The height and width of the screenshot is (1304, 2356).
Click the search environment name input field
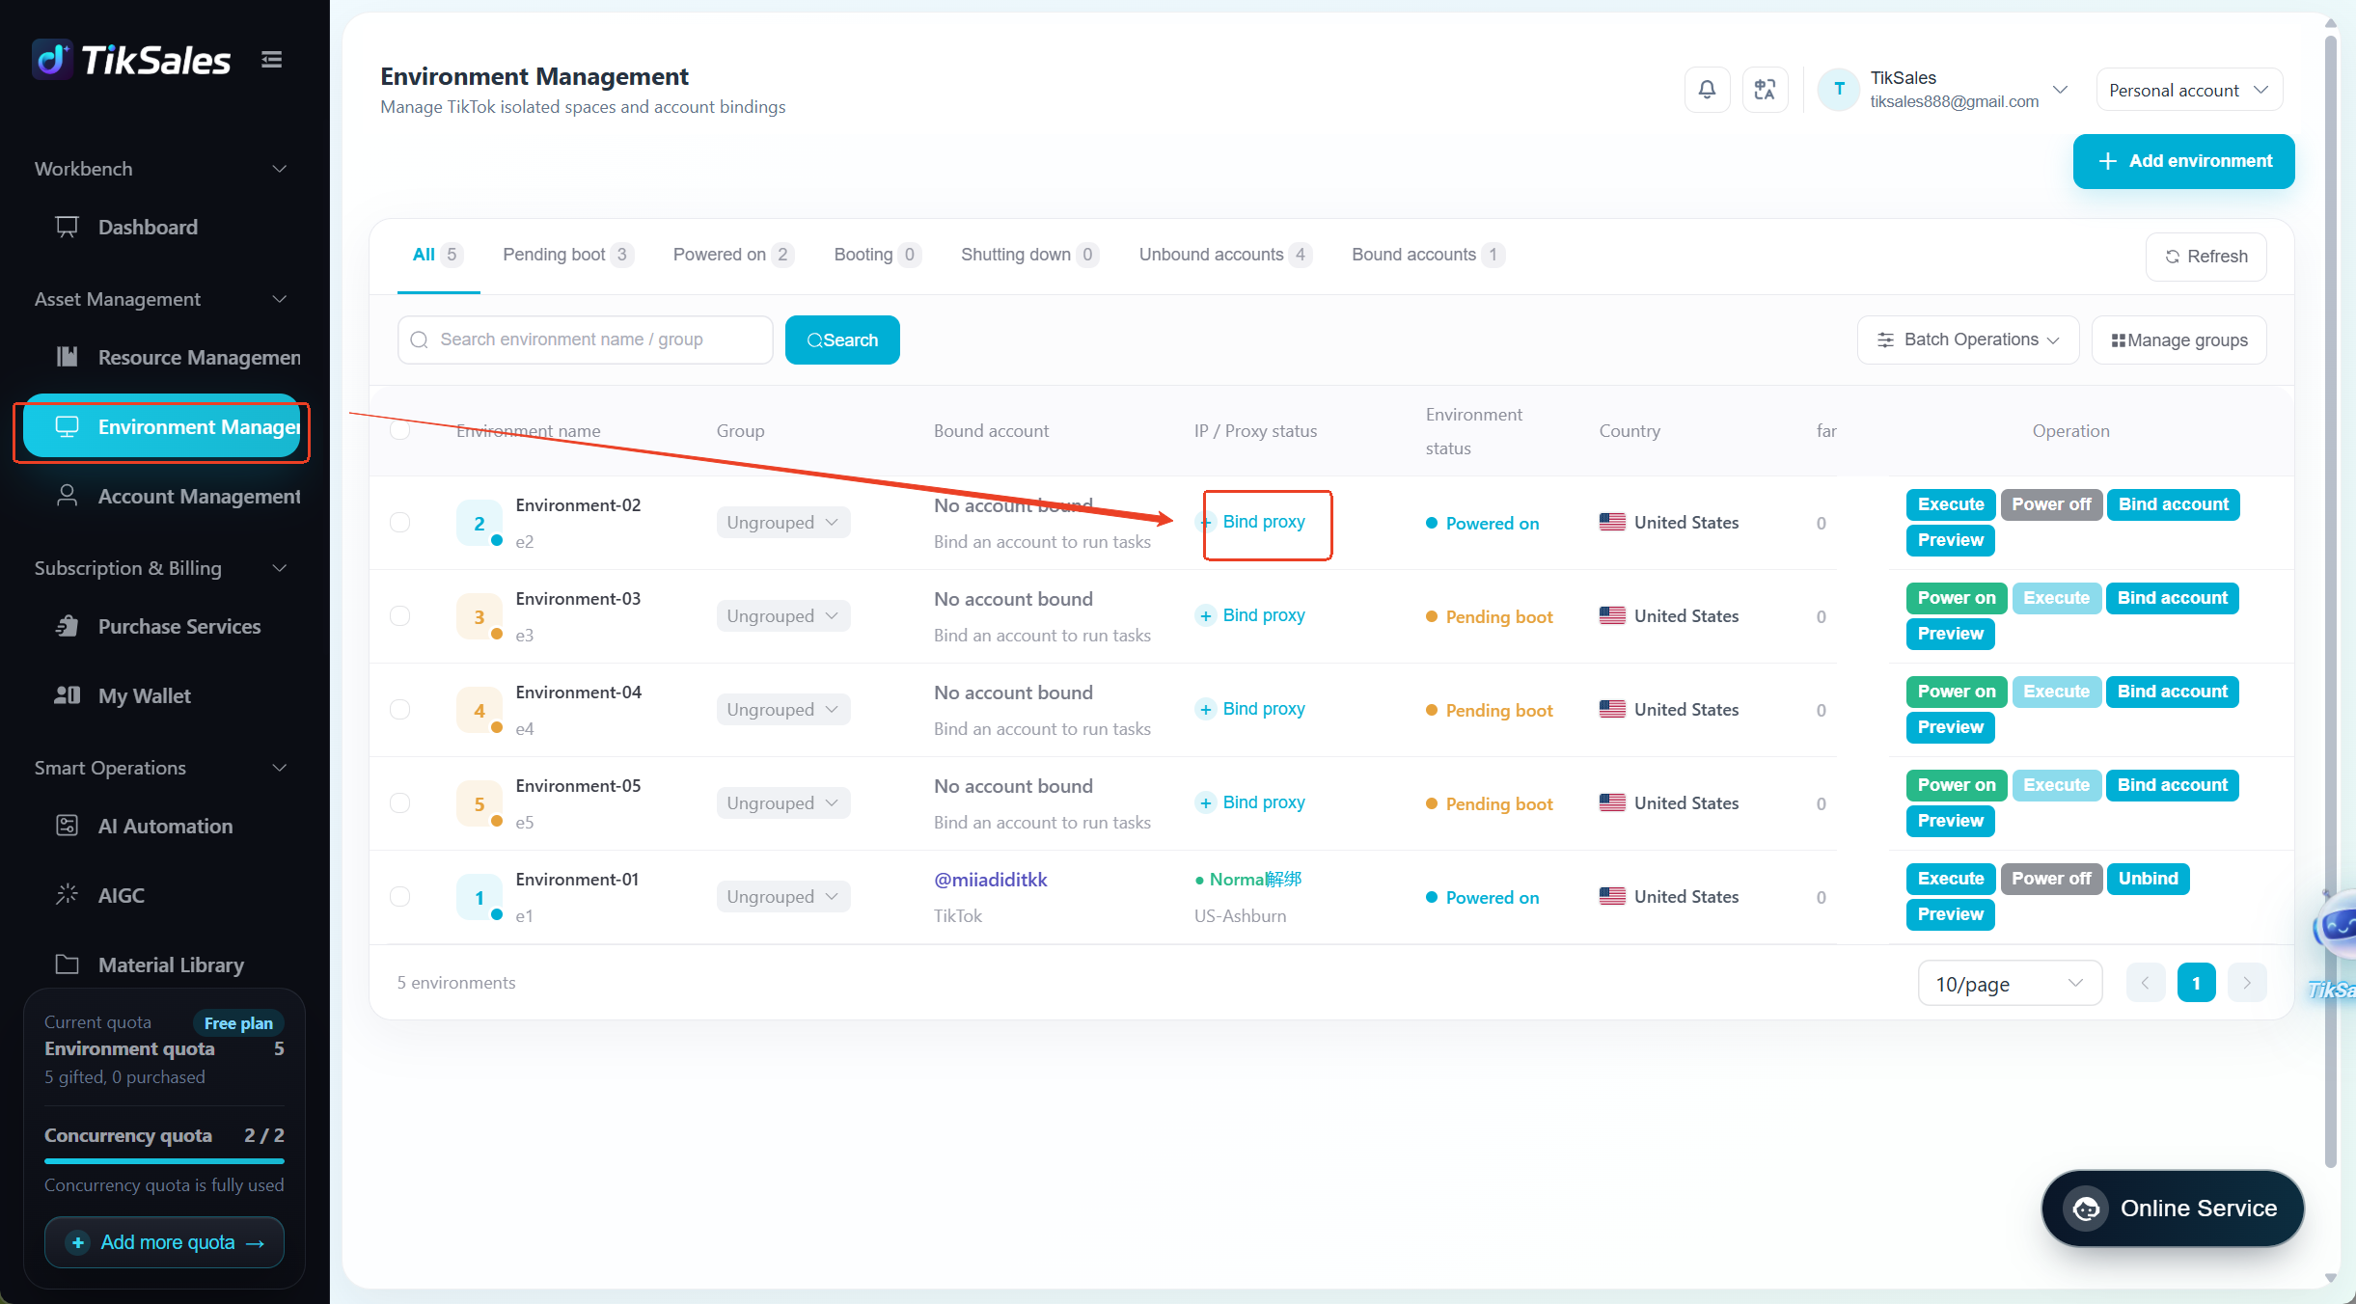[585, 340]
